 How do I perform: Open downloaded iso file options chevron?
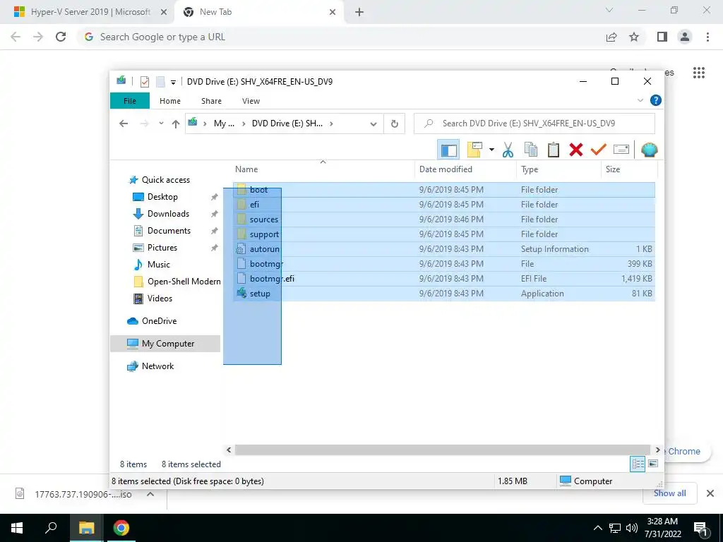(x=150, y=494)
